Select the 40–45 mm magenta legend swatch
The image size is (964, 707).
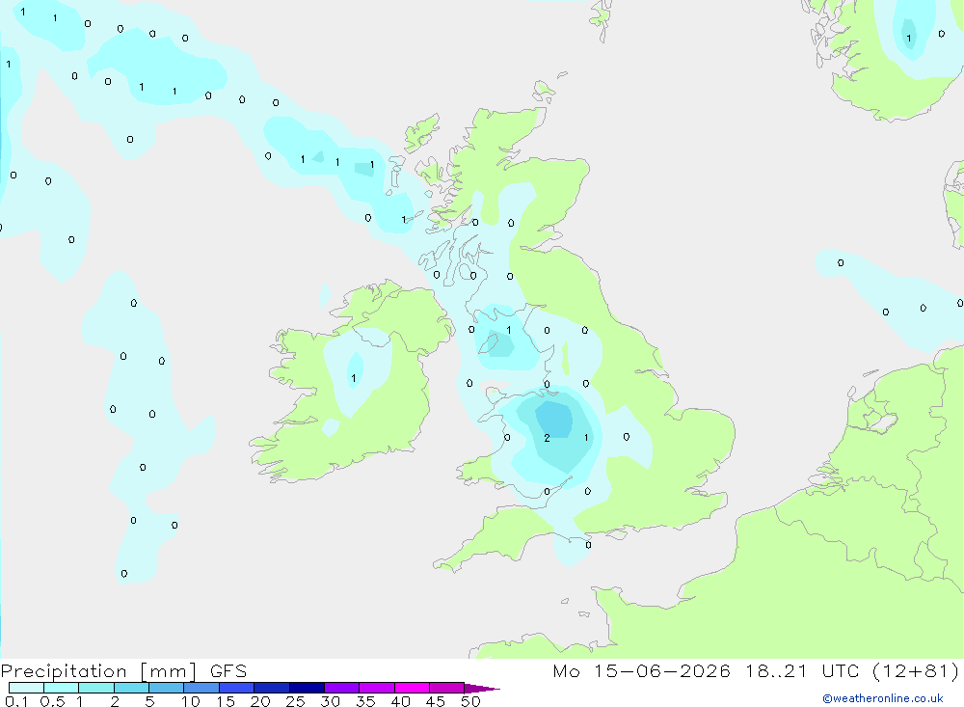click(x=412, y=688)
